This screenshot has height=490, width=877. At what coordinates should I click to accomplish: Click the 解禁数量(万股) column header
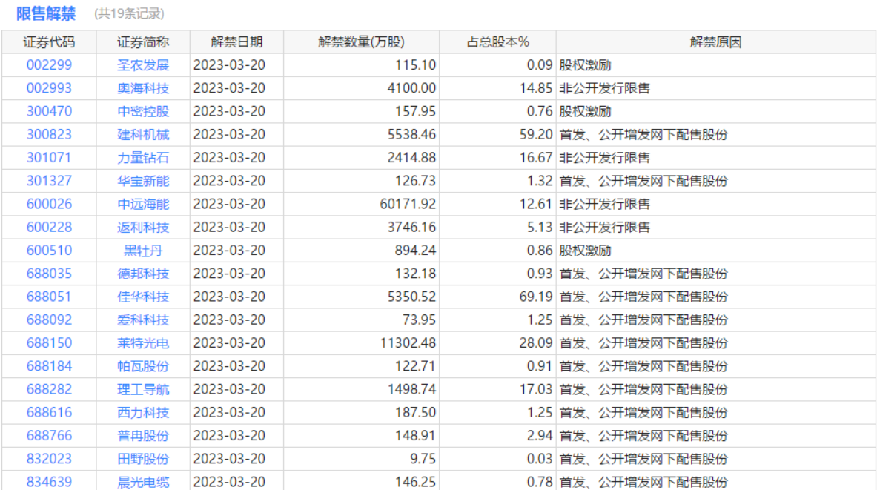(361, 42)
